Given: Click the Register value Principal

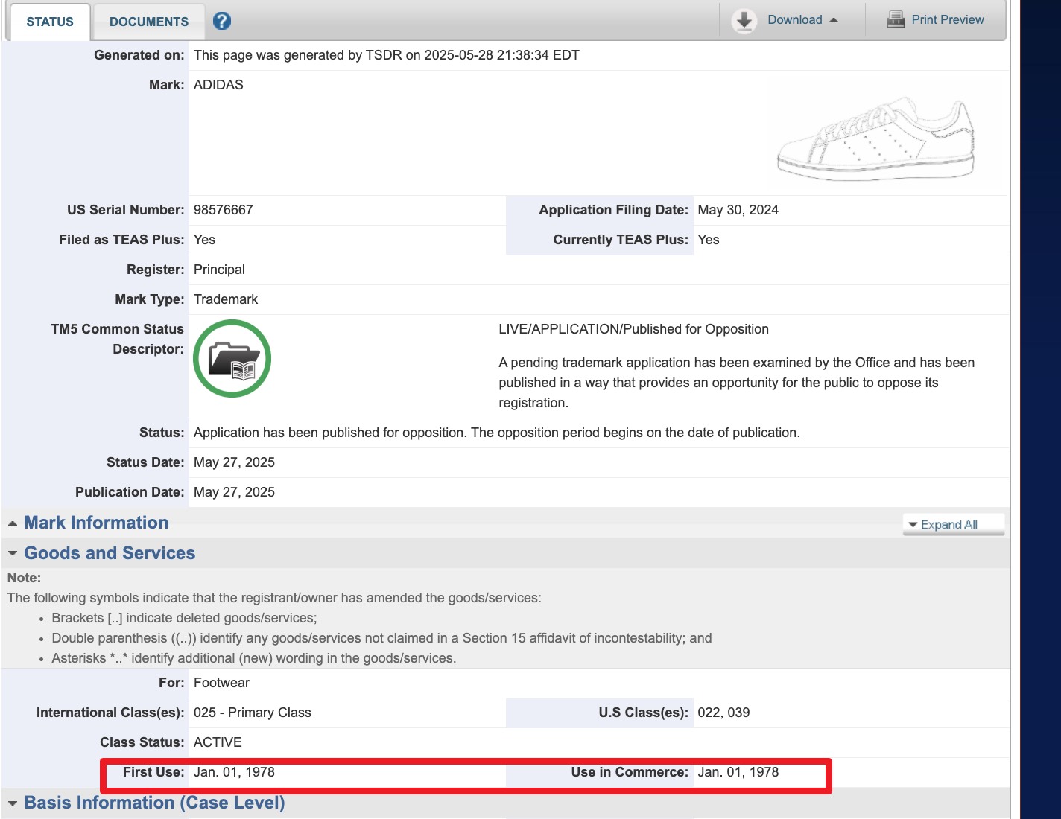Looking at the screenshot, I should (x=219, y=270).
